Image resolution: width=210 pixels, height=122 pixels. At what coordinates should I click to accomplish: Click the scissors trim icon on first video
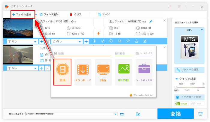coord(102,41)
